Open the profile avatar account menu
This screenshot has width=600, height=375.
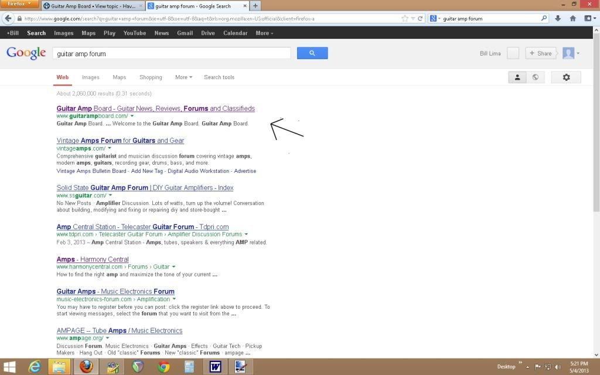[571, 53]
